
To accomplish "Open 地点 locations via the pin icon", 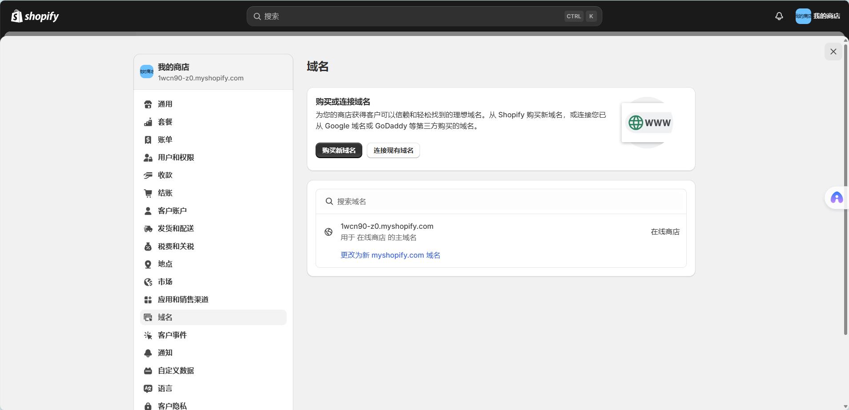I will coord(148,264).
